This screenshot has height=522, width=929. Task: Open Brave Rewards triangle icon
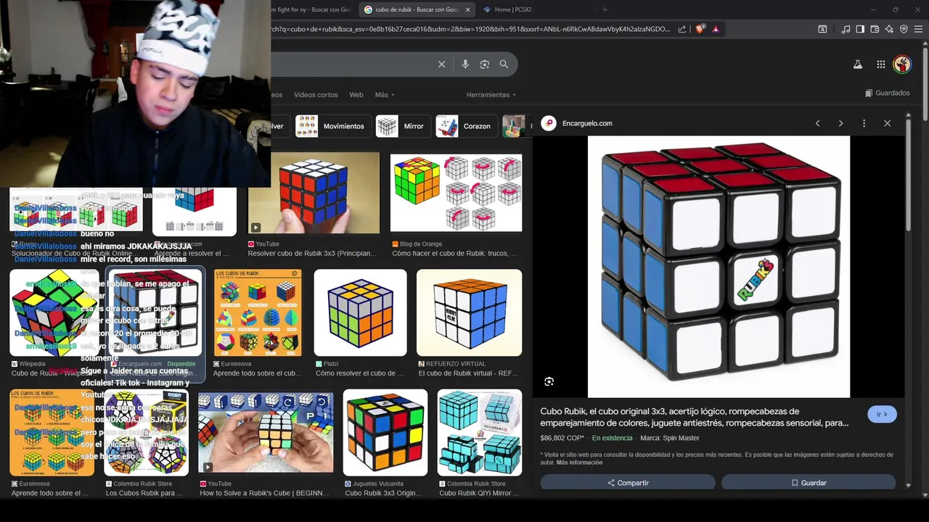[x=716, y=29]
